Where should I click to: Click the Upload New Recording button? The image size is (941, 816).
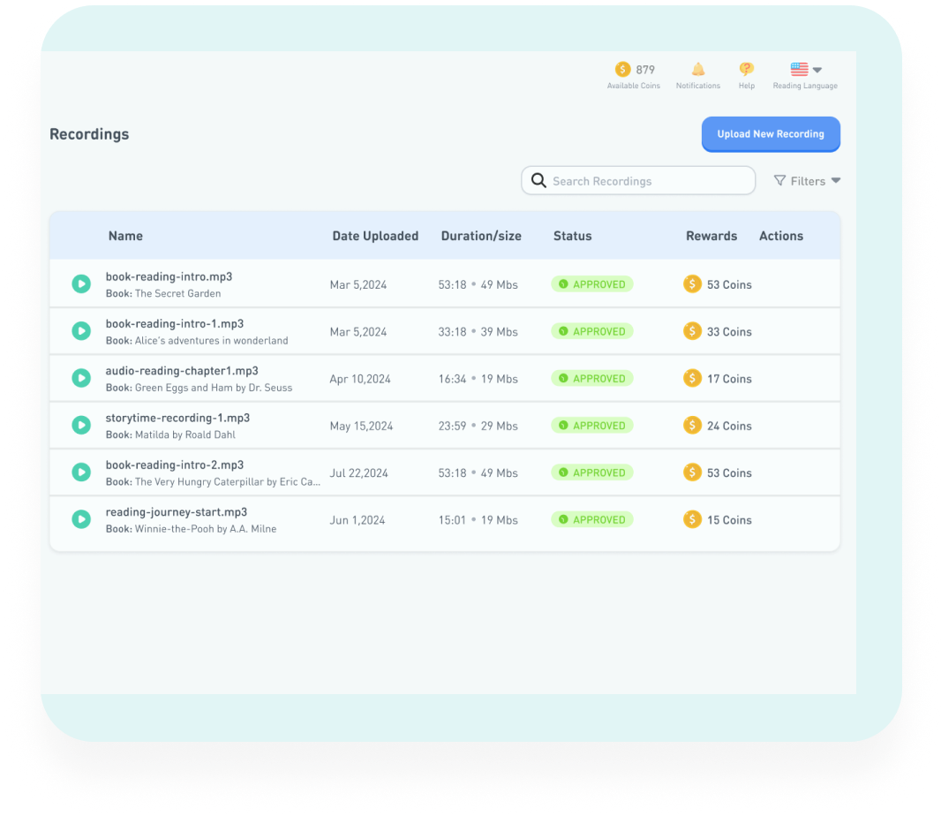pyautogui.click(x=771, y=134)
